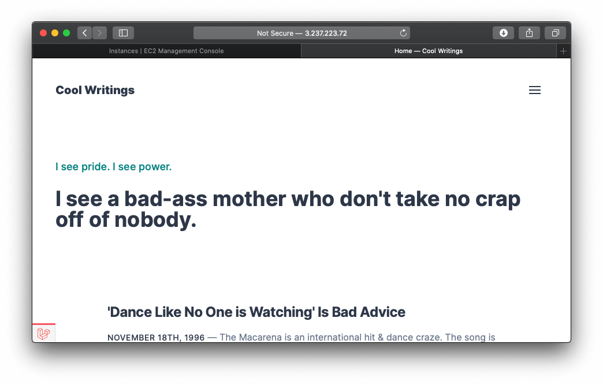Show the Safari sidebar
The width and height of the screenshot is (603, 385).
[x=123, y=33]
